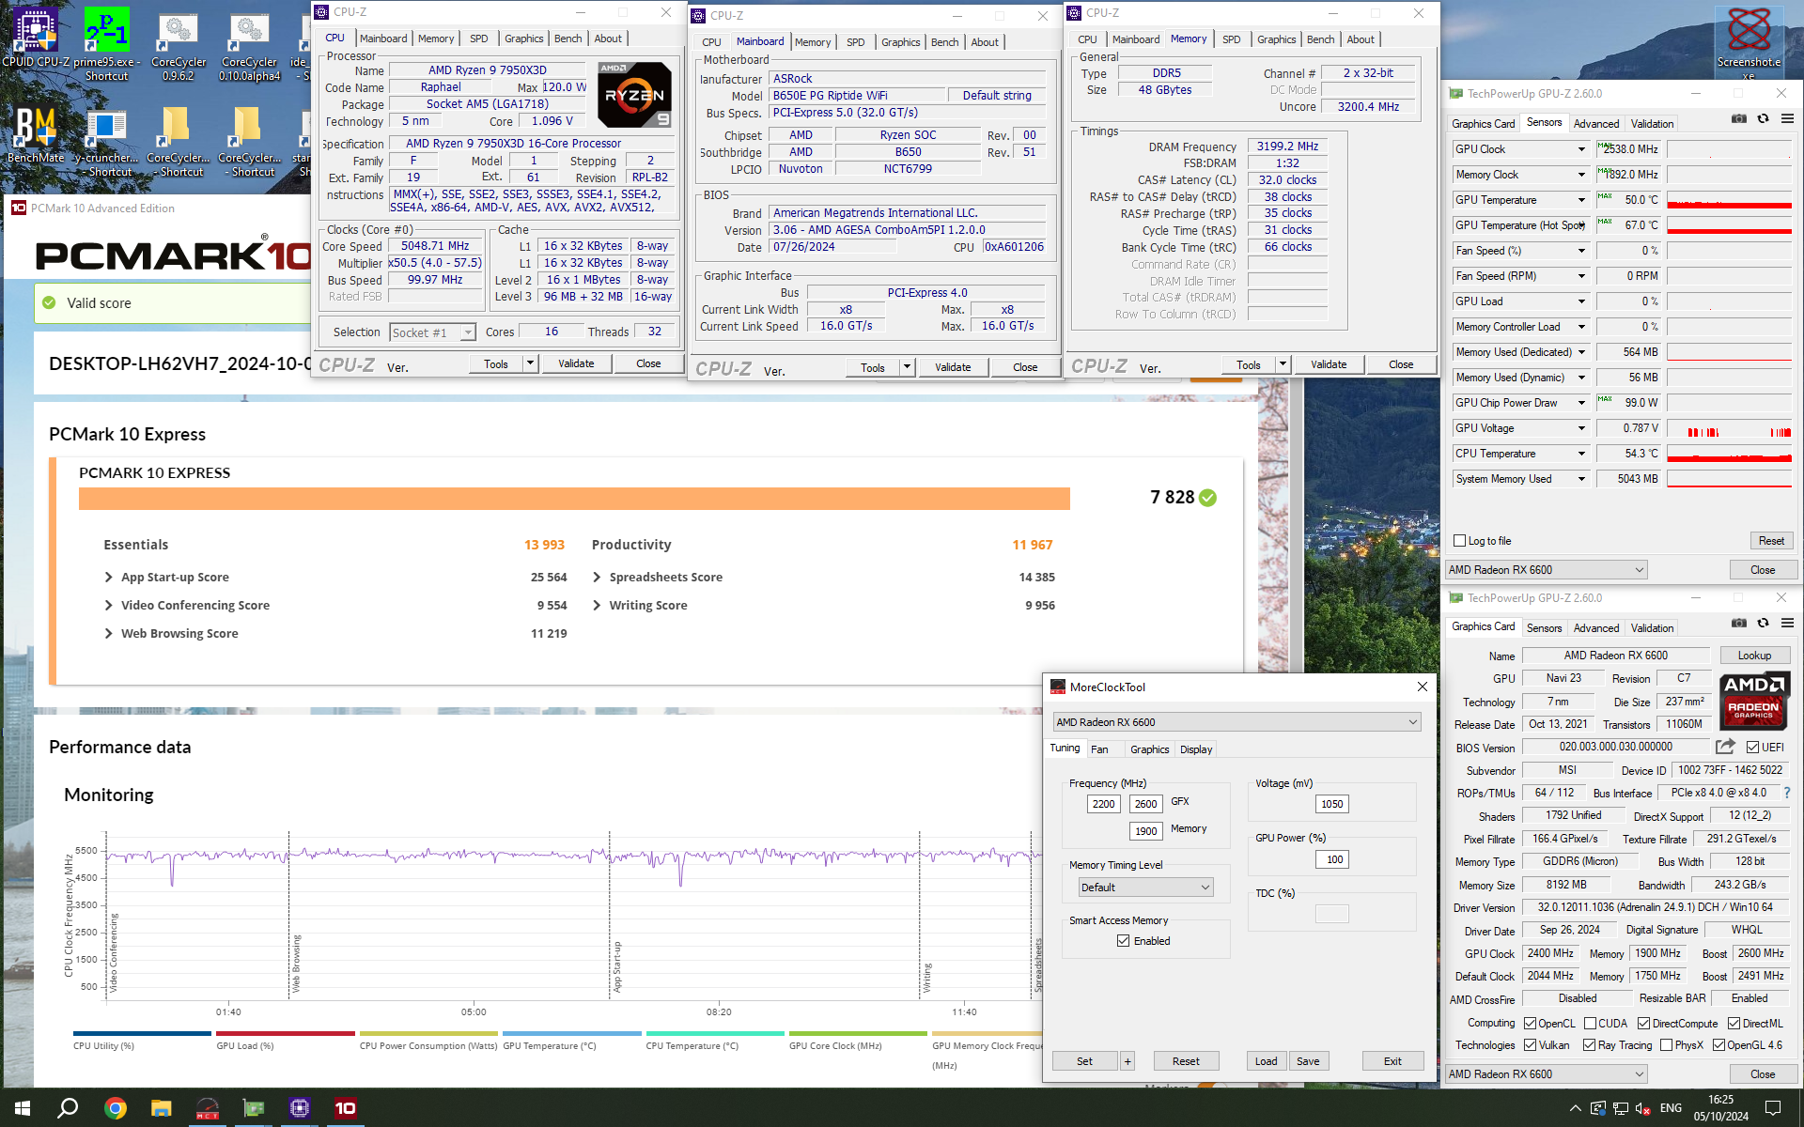Switch to PCMark 10 taskbar icon
Screen dimensions: 1804x1127
[x=346, y=1108]
